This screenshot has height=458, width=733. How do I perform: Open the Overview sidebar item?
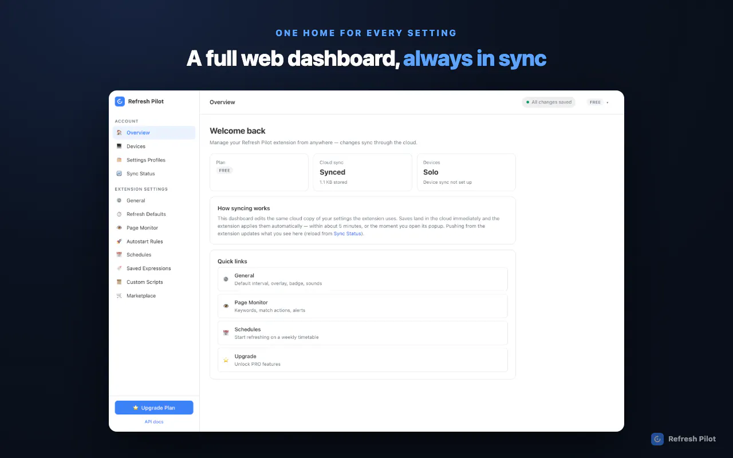tap(154, 133)
